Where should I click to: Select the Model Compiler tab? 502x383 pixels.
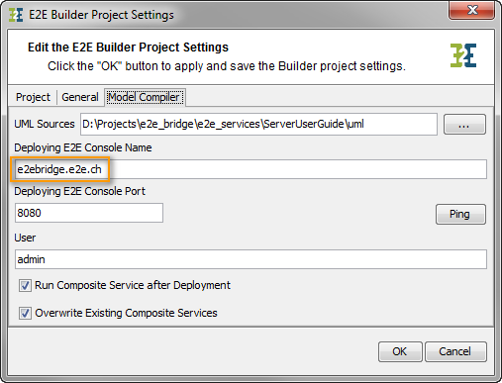[145, 97]
